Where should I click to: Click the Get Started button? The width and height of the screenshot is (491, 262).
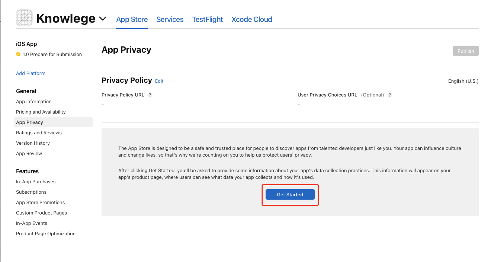290,194
